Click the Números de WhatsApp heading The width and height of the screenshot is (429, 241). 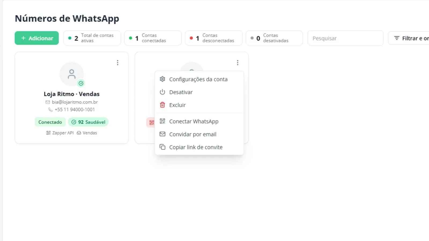coord(67,18)
